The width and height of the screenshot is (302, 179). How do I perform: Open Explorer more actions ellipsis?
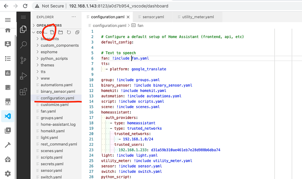74,17
